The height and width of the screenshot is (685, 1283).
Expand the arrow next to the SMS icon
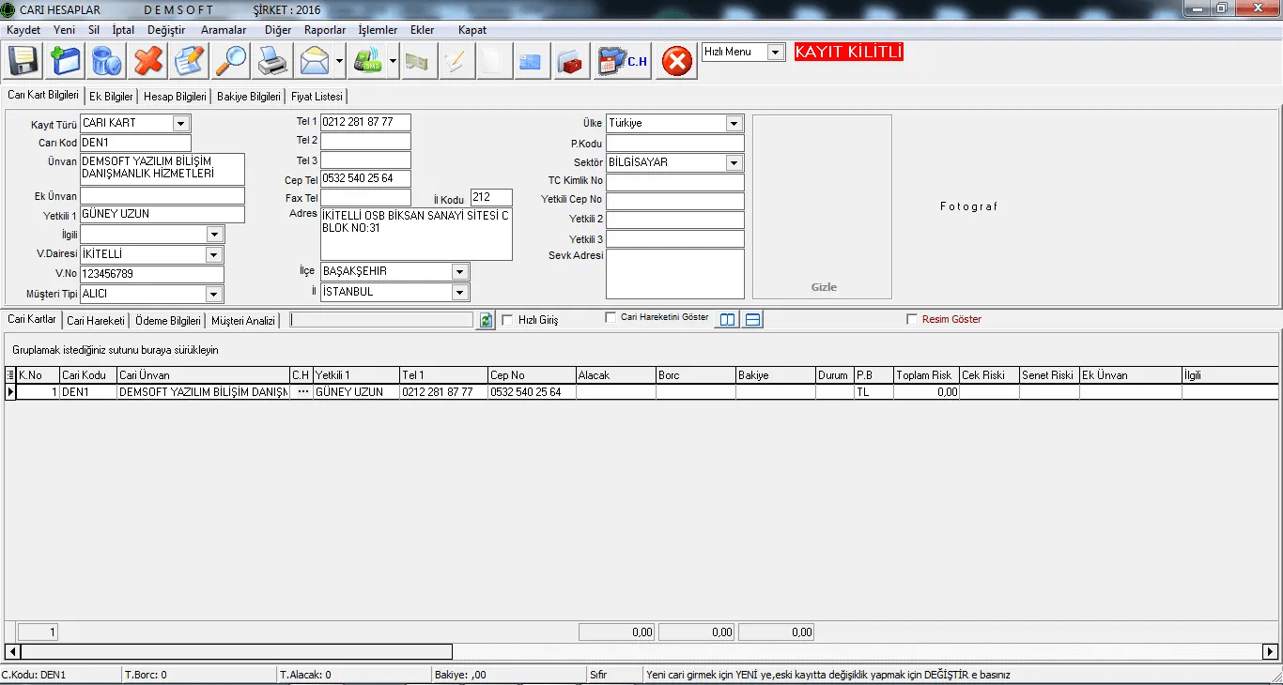point(393,61)
